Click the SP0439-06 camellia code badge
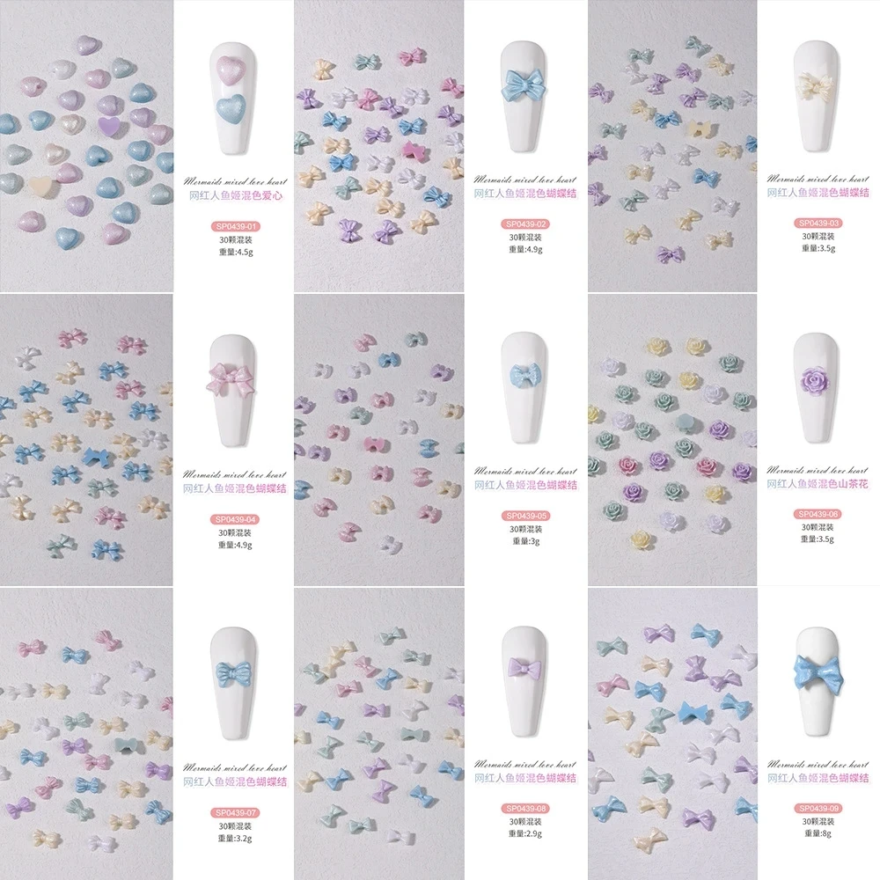880x880 pixels. (818, 514)
